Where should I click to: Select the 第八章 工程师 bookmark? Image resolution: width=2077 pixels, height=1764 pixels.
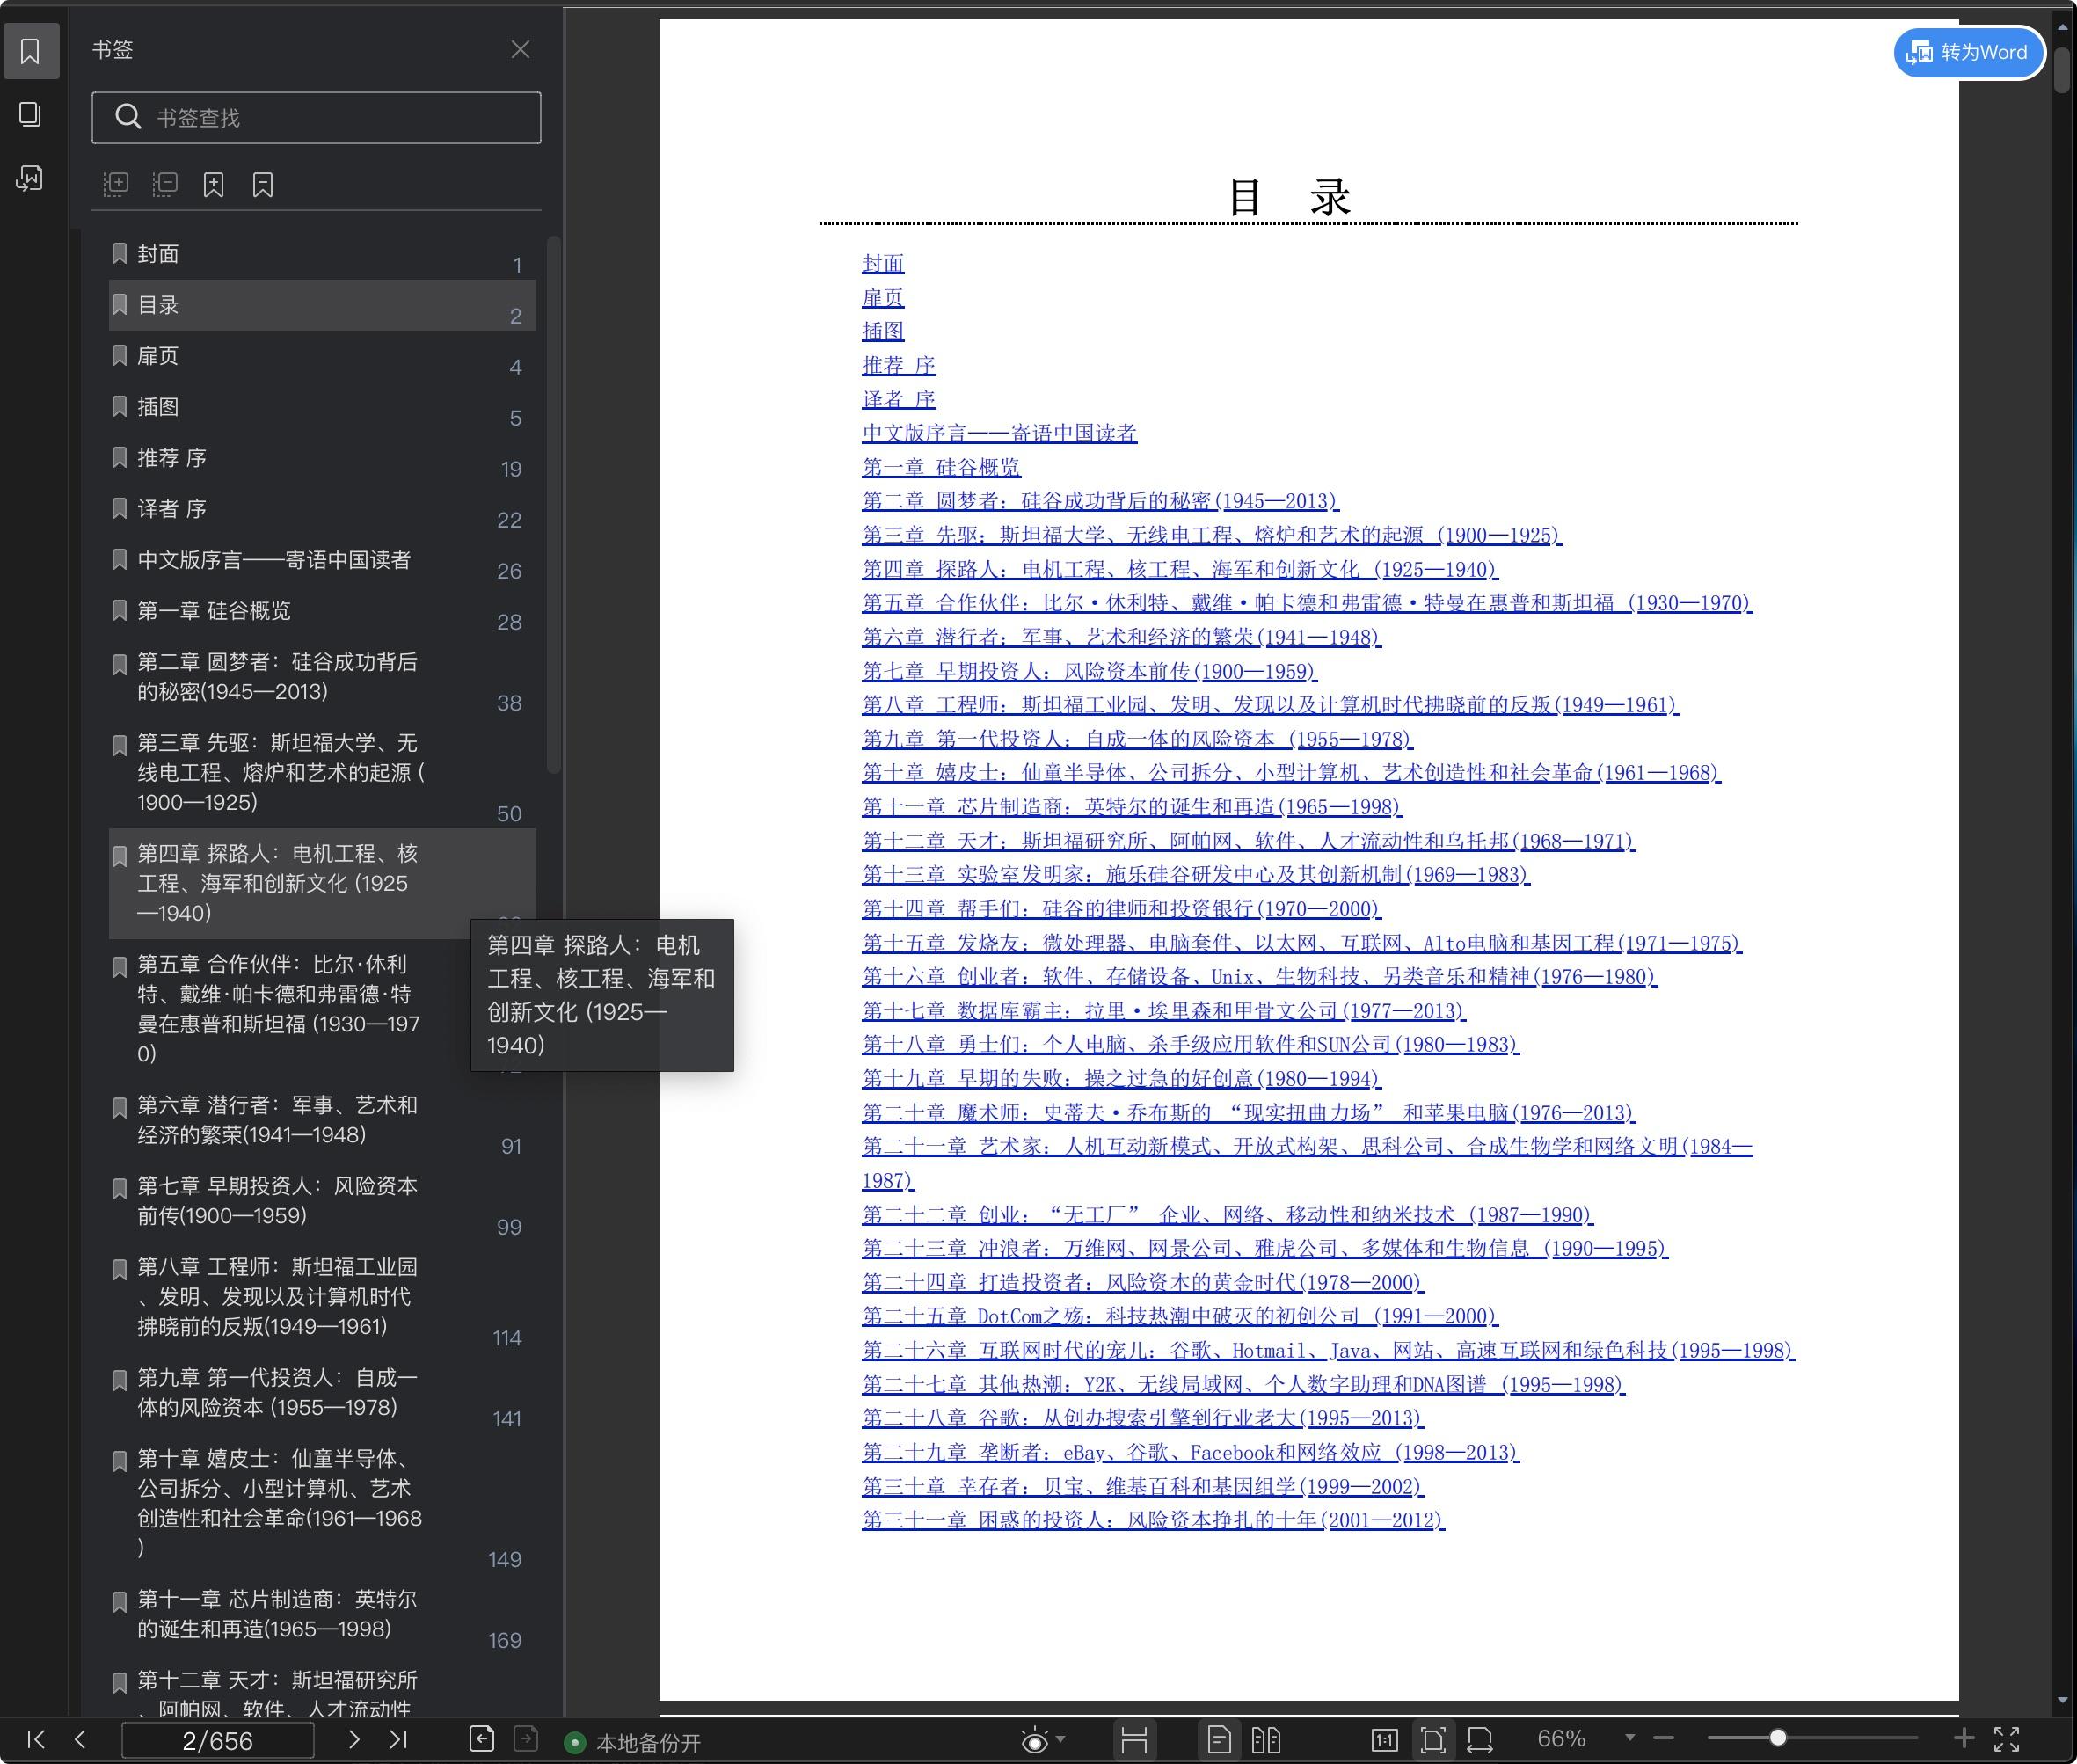322,1297
